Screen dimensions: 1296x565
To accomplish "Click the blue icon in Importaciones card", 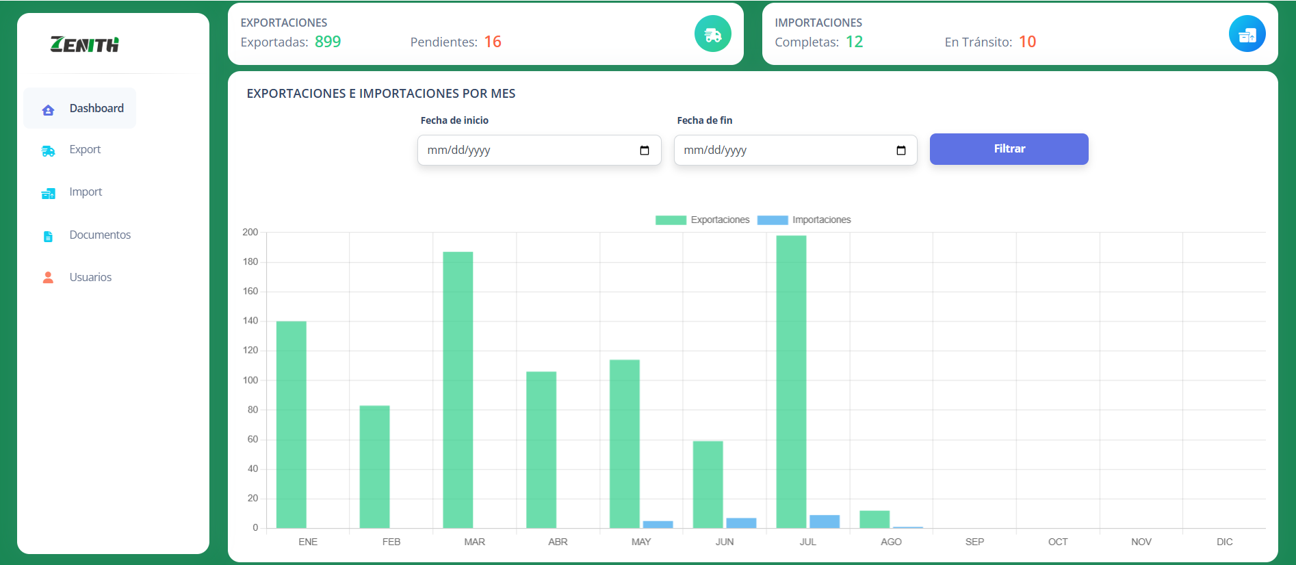I will (x=1247, y=34).
